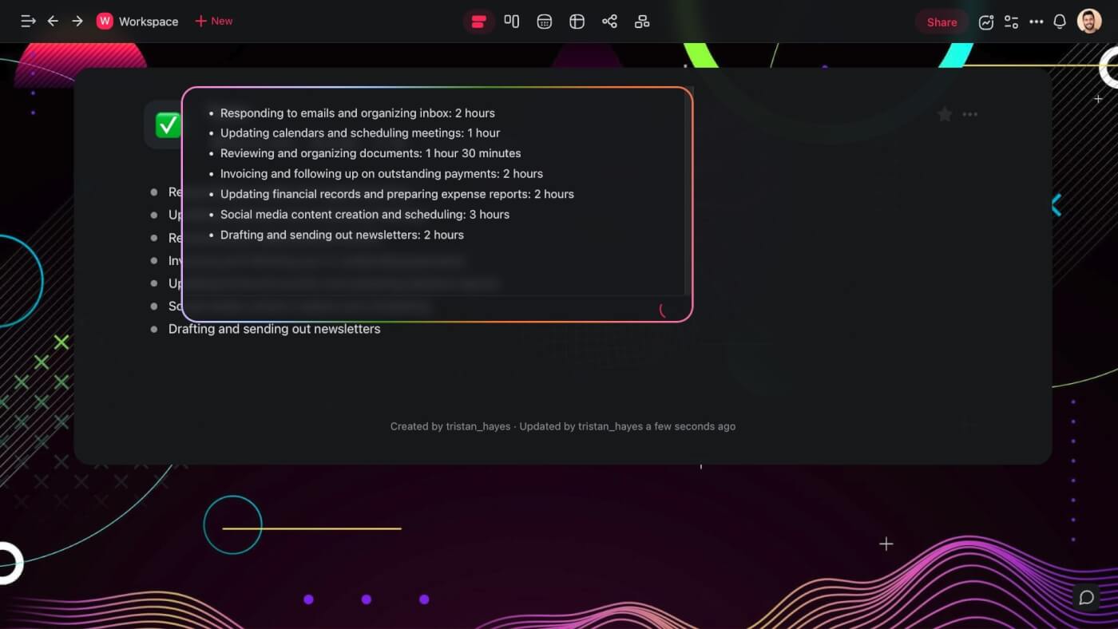The width and height of the screenshot is (1118, 629).
Task: Open the chat bubble in bottom corner
Action: [x=1086, y=597]
